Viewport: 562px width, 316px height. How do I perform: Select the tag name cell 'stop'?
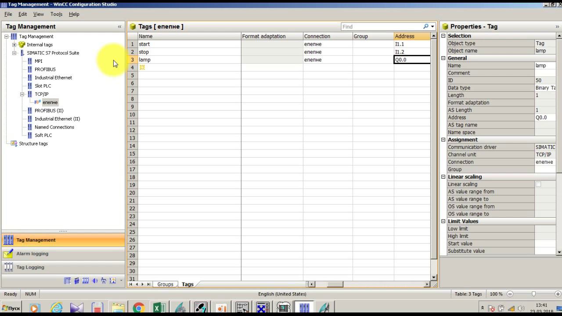click(x=190, y=52)
